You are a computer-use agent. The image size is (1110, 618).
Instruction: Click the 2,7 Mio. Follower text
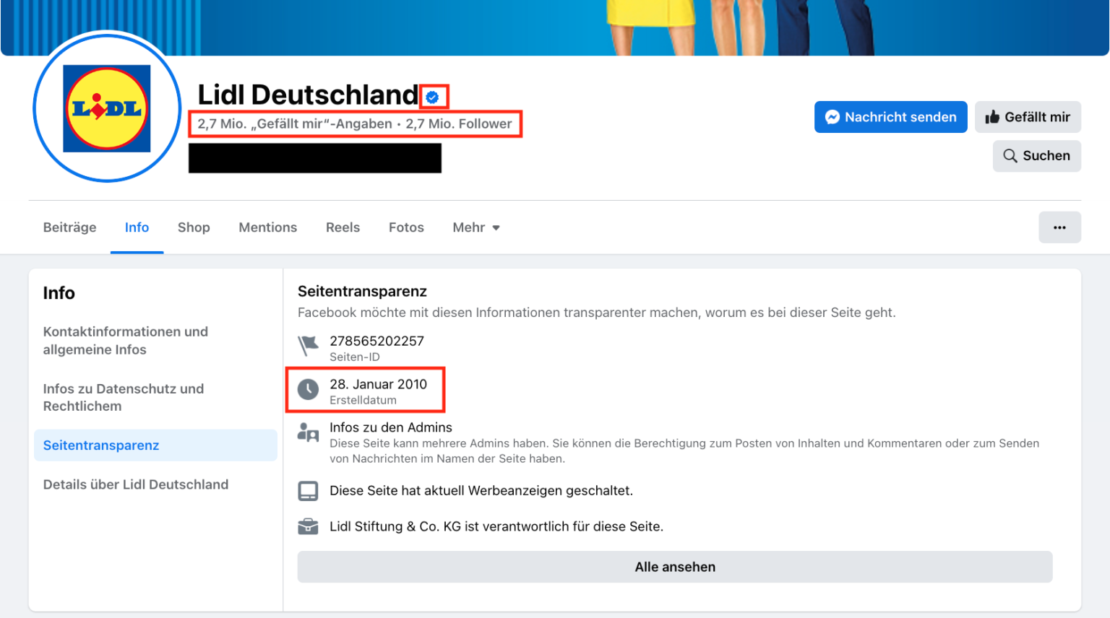click(460, 123)
